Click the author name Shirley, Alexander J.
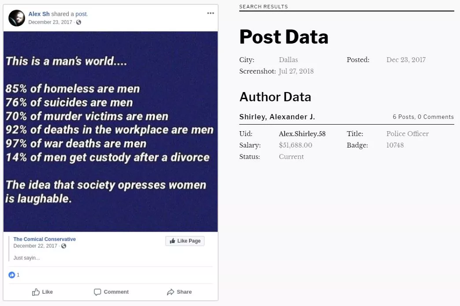The image size is (460, 306). click(277, 117)
